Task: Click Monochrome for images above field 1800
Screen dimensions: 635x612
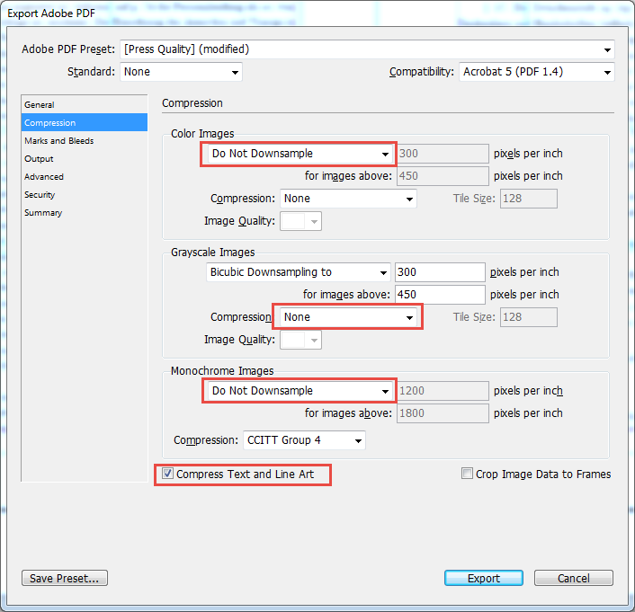Action: pyautogui.click(x=443, y=413)
